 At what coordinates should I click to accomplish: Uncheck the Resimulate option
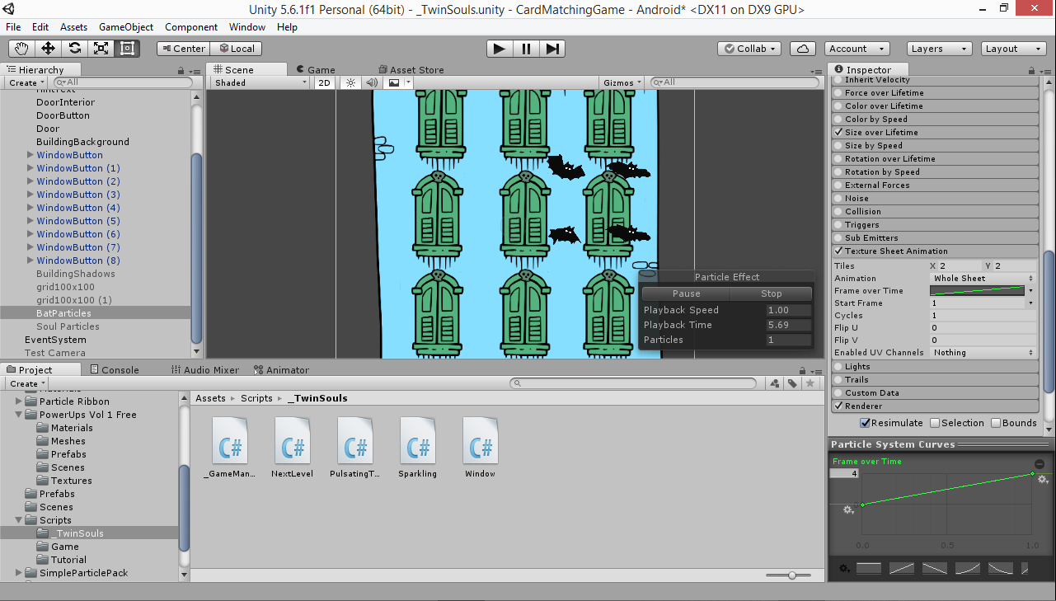point(865,422)
